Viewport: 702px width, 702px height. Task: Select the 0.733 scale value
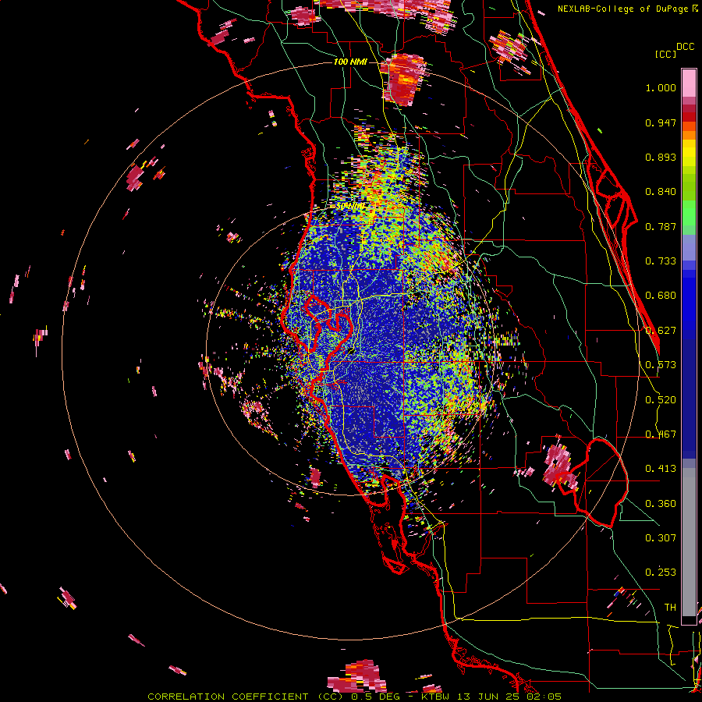click(661, 261)
